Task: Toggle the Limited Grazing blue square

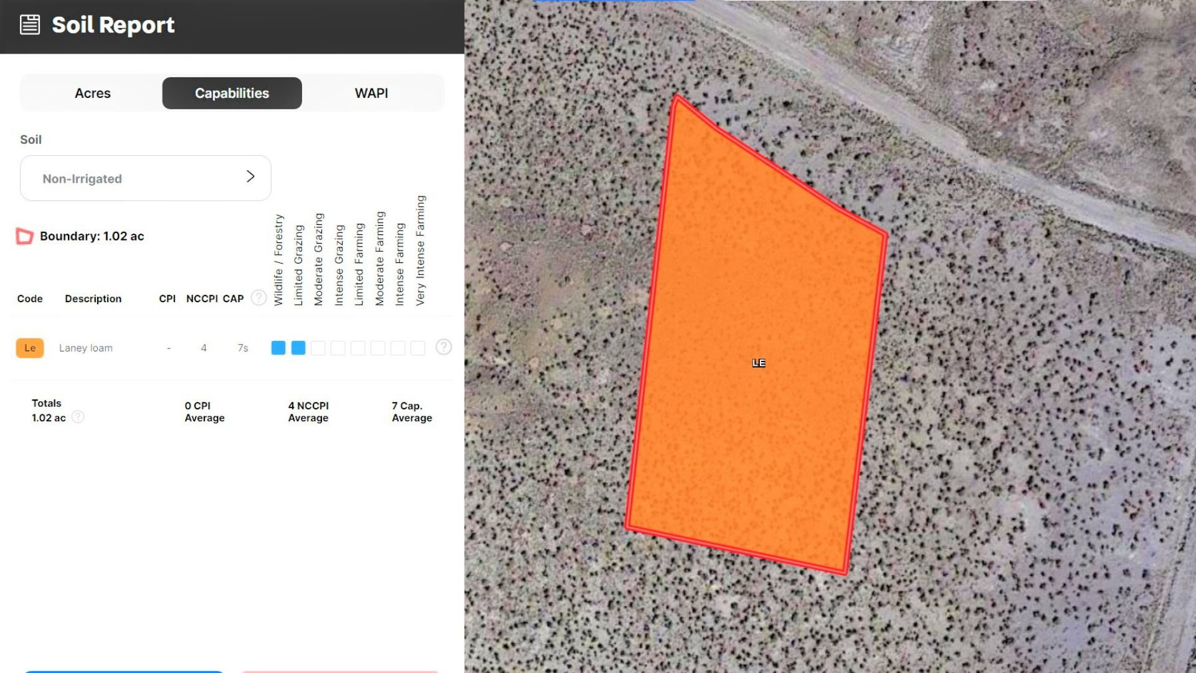Action: coord(298,348)
